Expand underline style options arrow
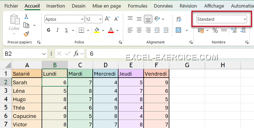 tap(73, 30)
